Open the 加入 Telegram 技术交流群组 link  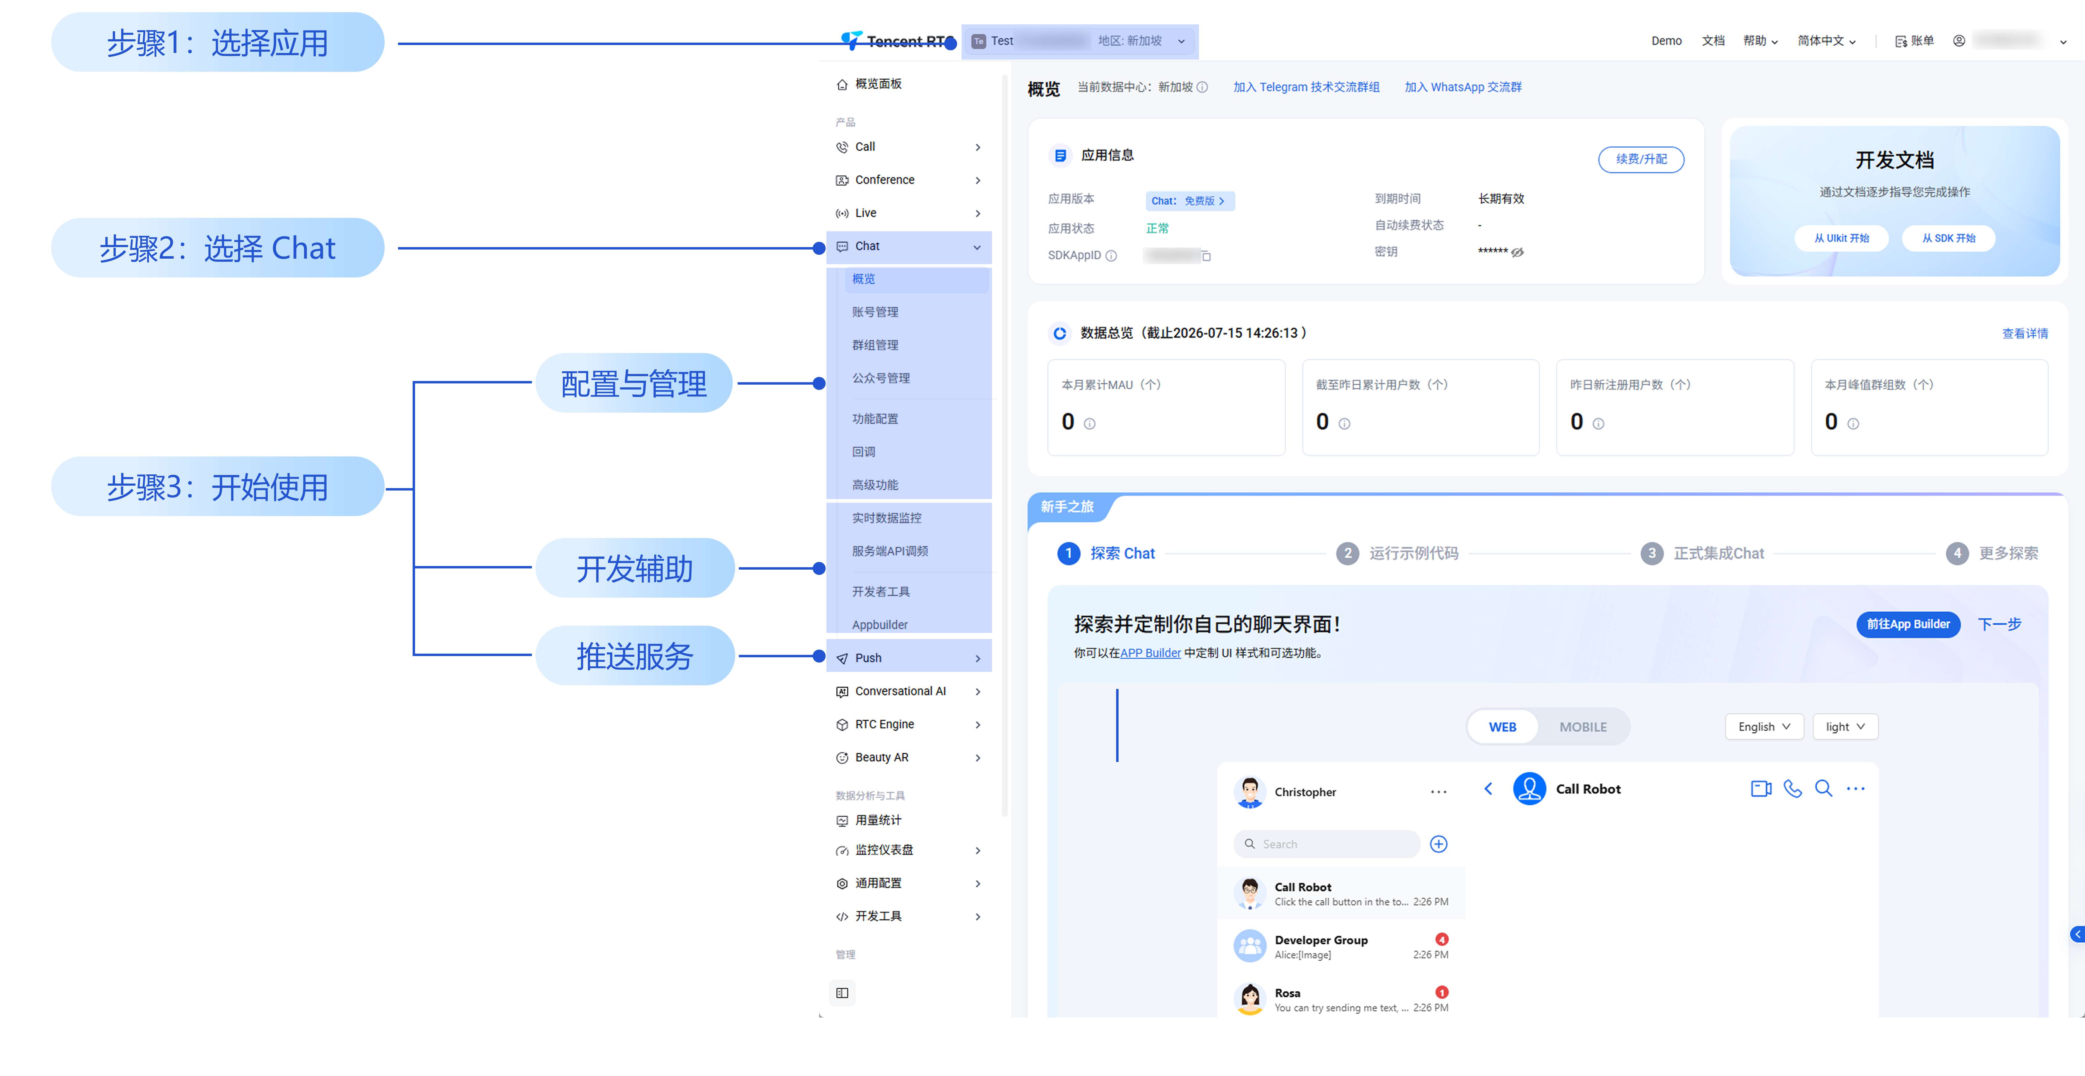pyautogui.click(x=1306, y=87)
